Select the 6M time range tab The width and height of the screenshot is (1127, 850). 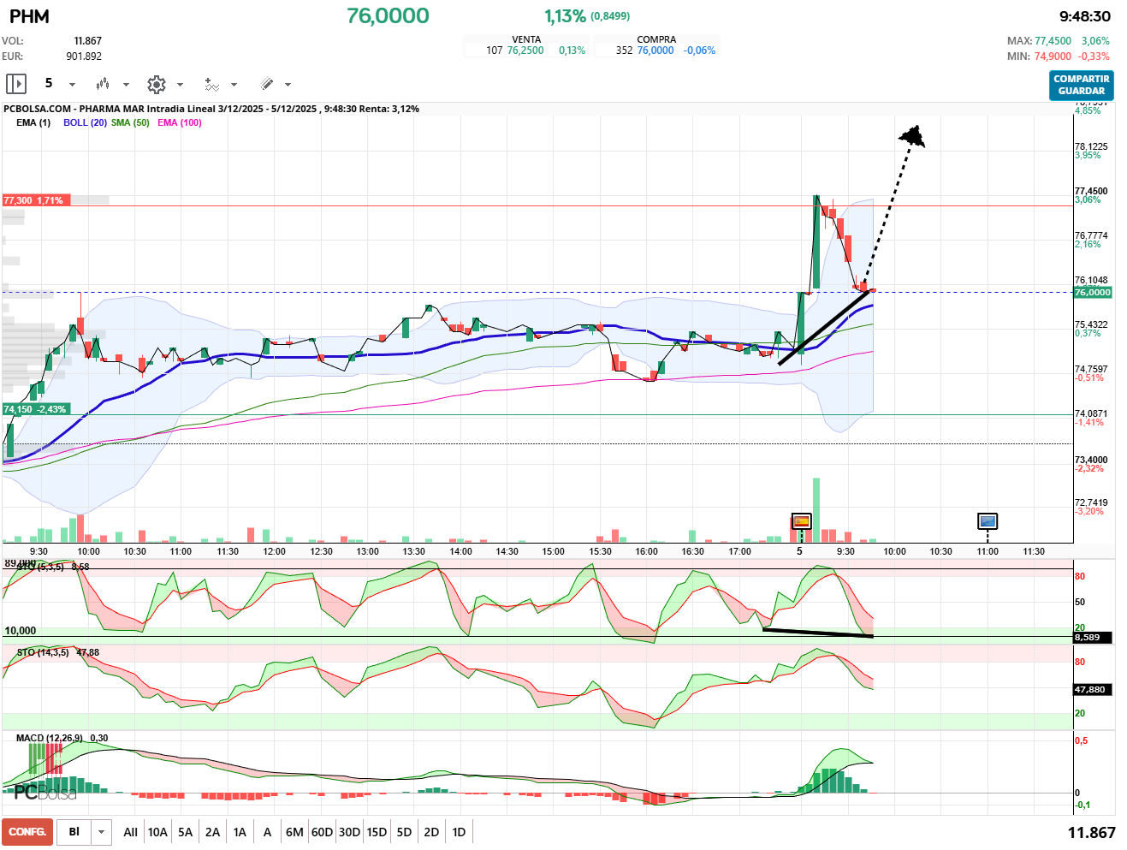click(294, 832)
